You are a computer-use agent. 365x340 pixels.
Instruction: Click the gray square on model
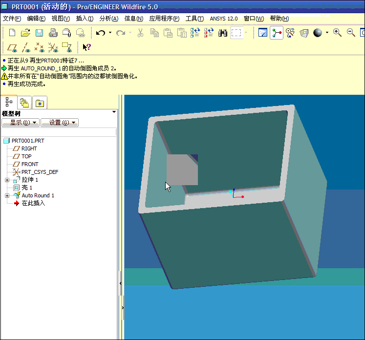point(182,170)
